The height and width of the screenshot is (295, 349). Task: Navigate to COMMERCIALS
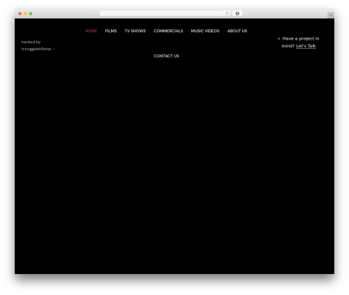click(168, 31)
